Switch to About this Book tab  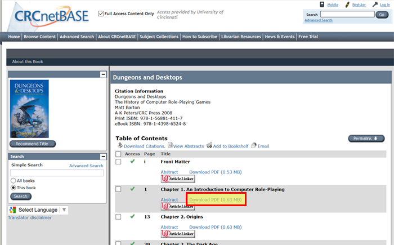coord(28,61)
